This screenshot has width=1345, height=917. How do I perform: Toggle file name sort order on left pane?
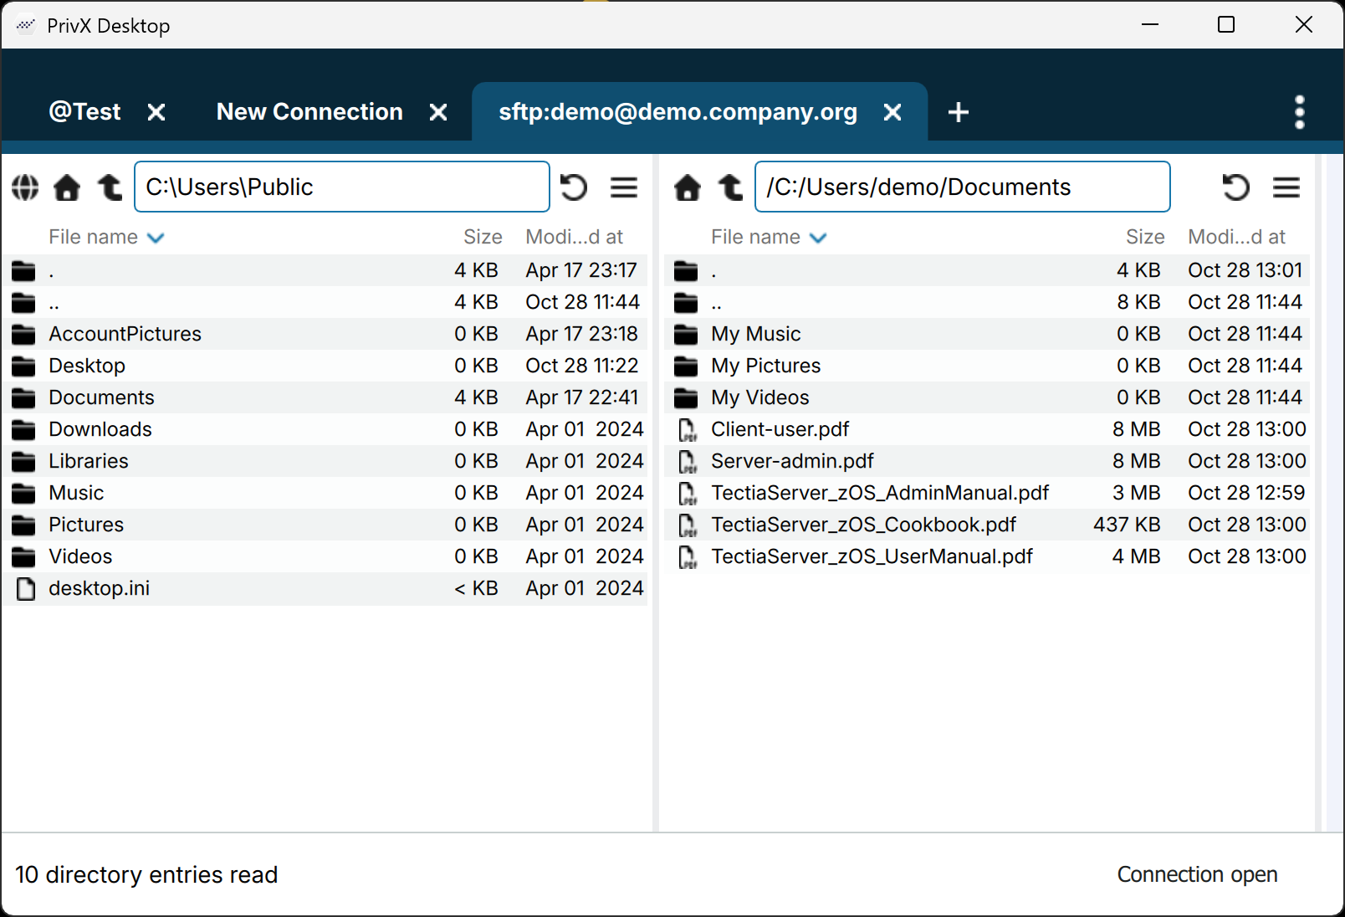156,238
